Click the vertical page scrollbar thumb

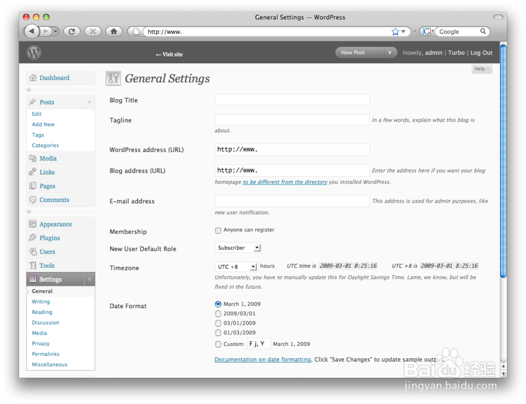pos(503,161)
